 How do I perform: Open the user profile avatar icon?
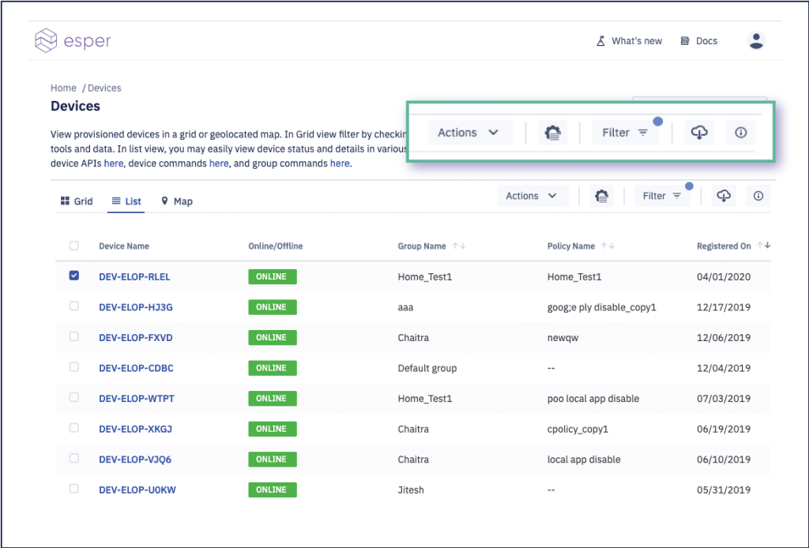[756, 41]
